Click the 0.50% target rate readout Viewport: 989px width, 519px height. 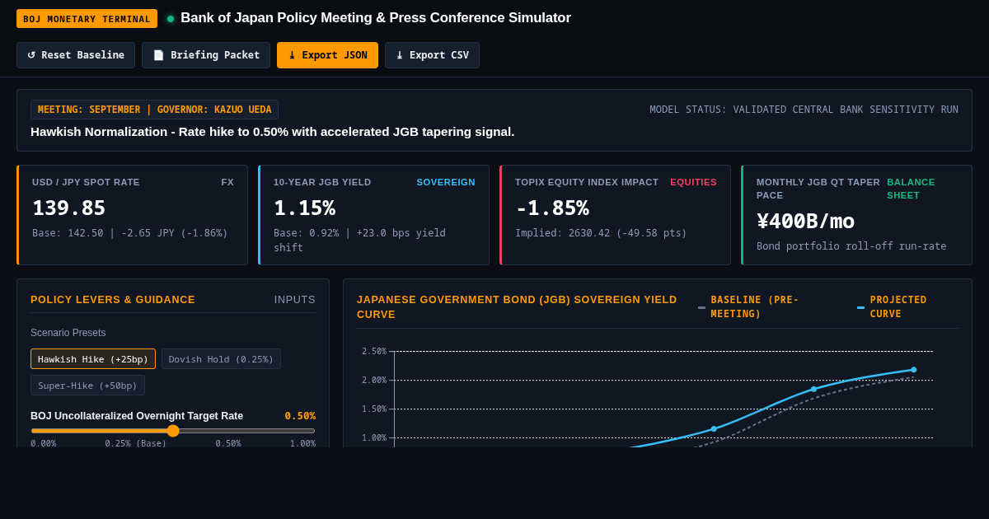(300, 416)
